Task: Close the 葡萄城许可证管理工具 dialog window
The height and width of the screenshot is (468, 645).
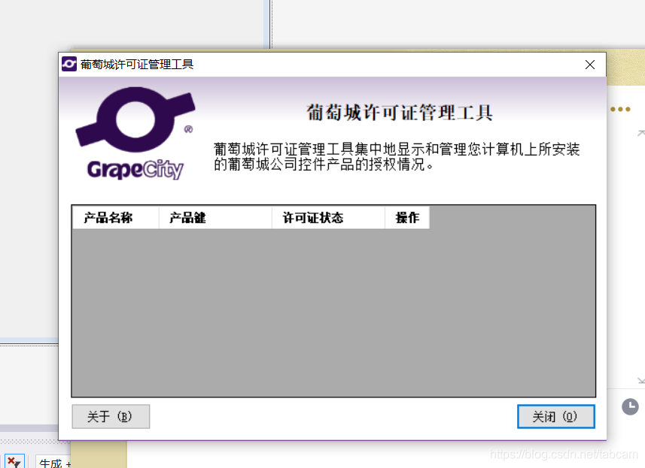Action: [x=590, y=65]
